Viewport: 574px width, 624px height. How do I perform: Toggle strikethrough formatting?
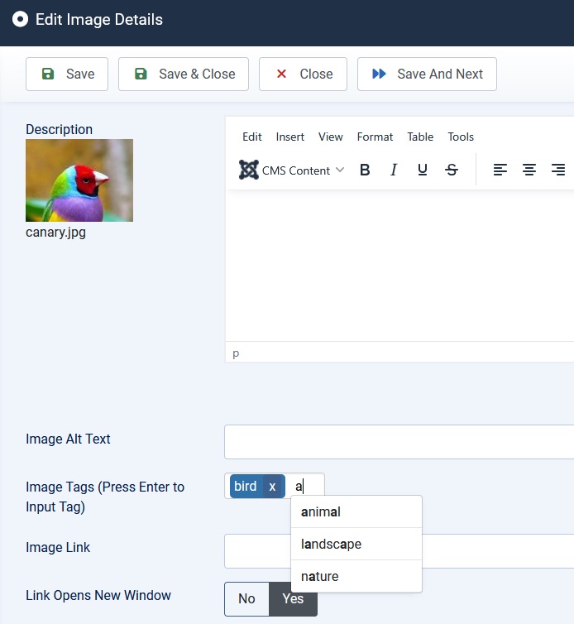click(x=452, y=170)
